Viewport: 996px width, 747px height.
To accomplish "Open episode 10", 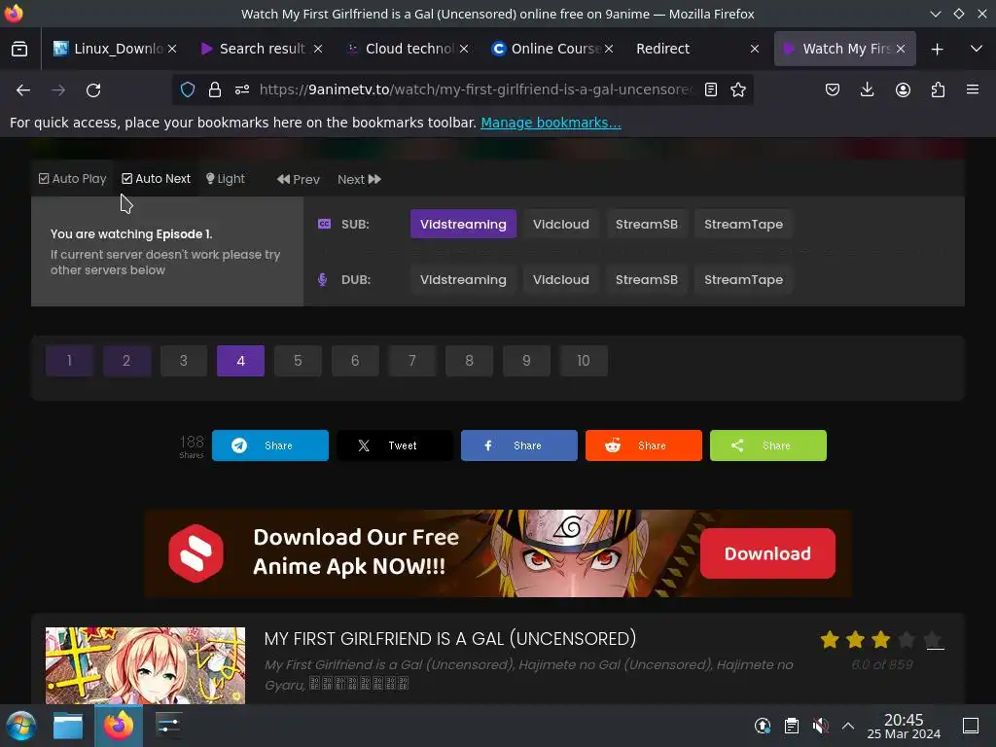I will [x=584, y=361].
